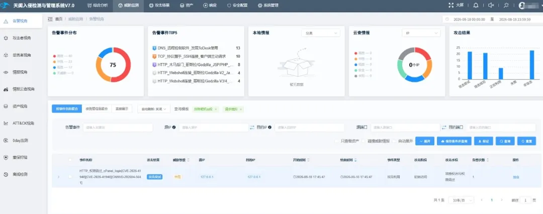Open the 重保时期 shield sidebar item
The image size is (543, 214).
(x=21, y=157)
